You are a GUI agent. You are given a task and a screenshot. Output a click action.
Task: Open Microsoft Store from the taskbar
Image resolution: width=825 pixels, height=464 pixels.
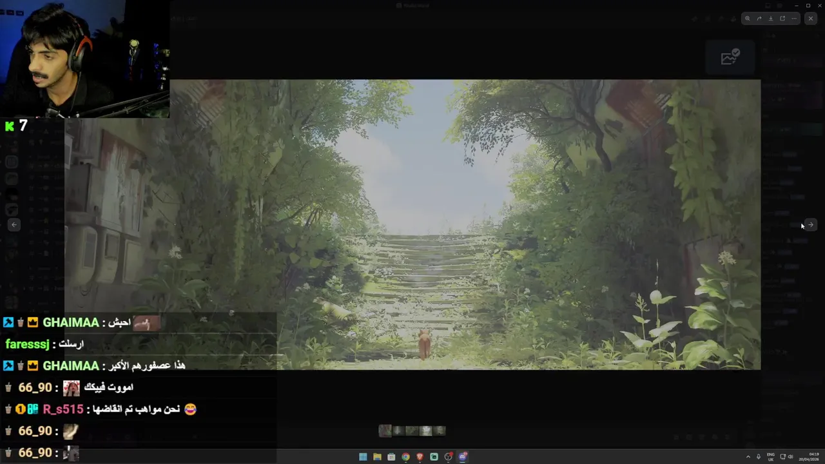[x=391, y=457]
